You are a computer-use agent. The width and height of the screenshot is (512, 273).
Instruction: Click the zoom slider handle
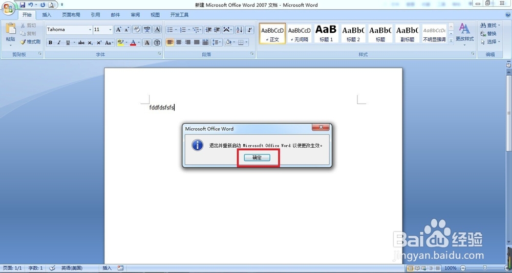[x=484, y=268]
